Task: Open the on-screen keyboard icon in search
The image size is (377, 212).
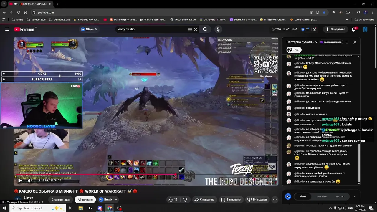Action: coord(190,29)
